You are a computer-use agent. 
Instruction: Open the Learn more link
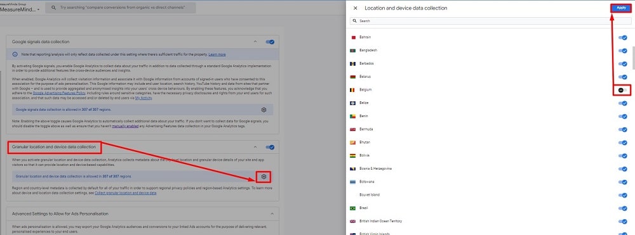(217, 54)
